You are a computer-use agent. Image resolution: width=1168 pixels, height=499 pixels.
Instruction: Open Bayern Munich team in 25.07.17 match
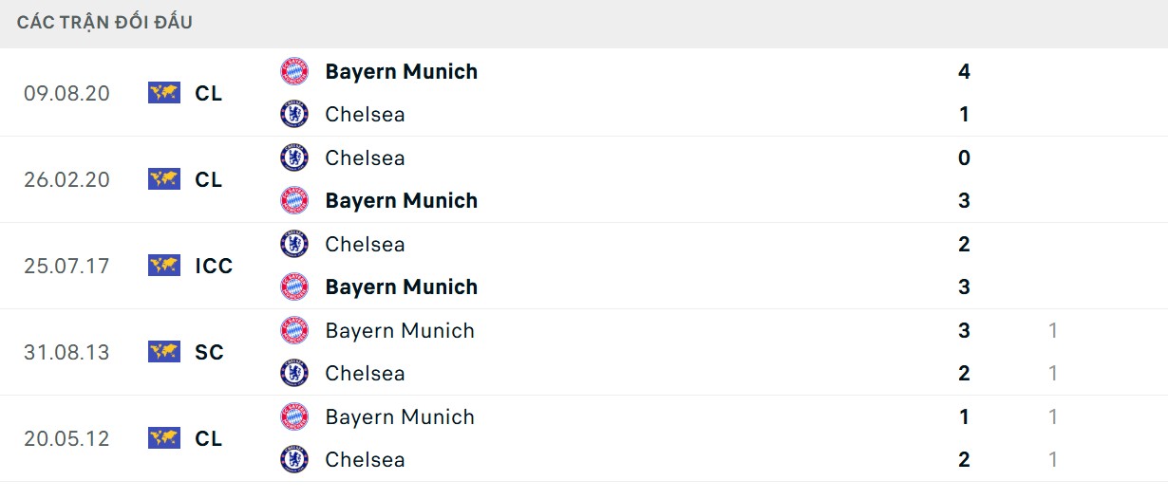[x=401, y=286]
